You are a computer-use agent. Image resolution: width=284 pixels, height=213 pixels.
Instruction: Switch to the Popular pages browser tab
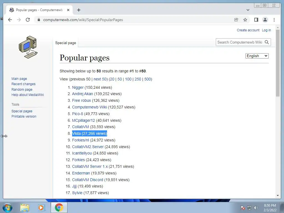point(39,10)
